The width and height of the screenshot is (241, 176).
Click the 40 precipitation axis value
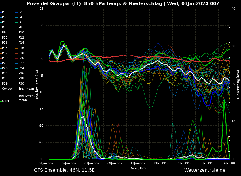pos(233,9)
